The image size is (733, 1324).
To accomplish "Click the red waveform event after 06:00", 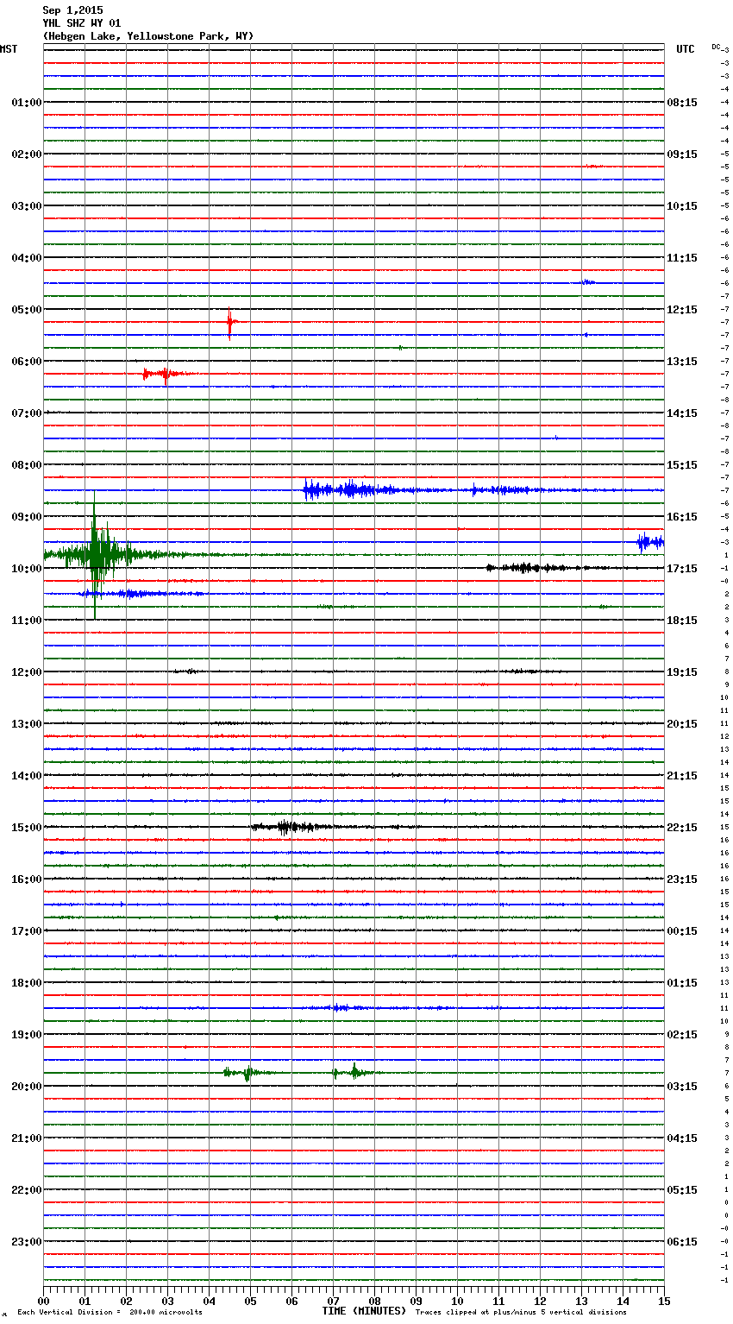I will (x=163, y=374).
